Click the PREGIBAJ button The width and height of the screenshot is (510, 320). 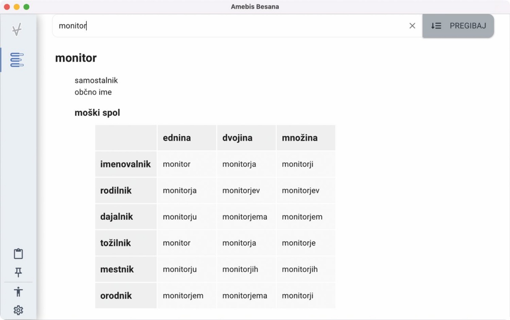[x=458, y=26]
